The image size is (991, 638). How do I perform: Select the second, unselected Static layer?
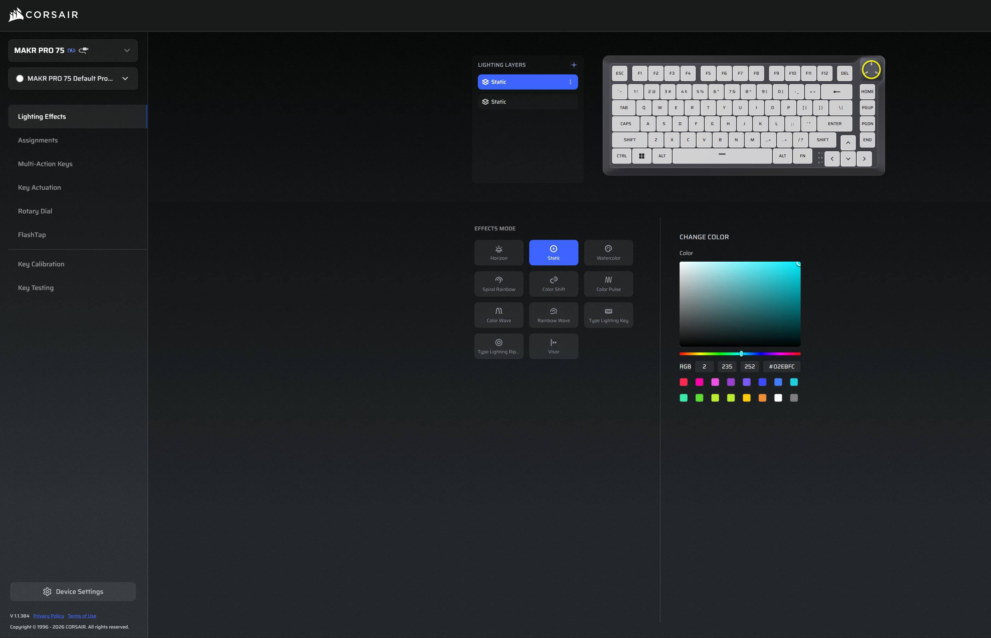coord(528,102)
